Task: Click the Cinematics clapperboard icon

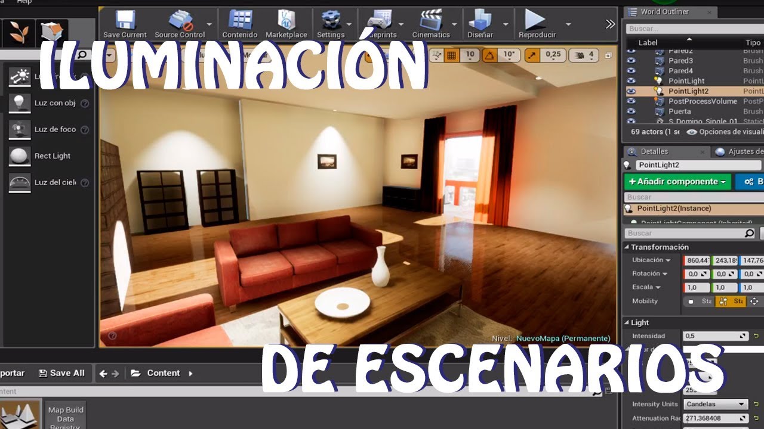Action: pos(431,20)
